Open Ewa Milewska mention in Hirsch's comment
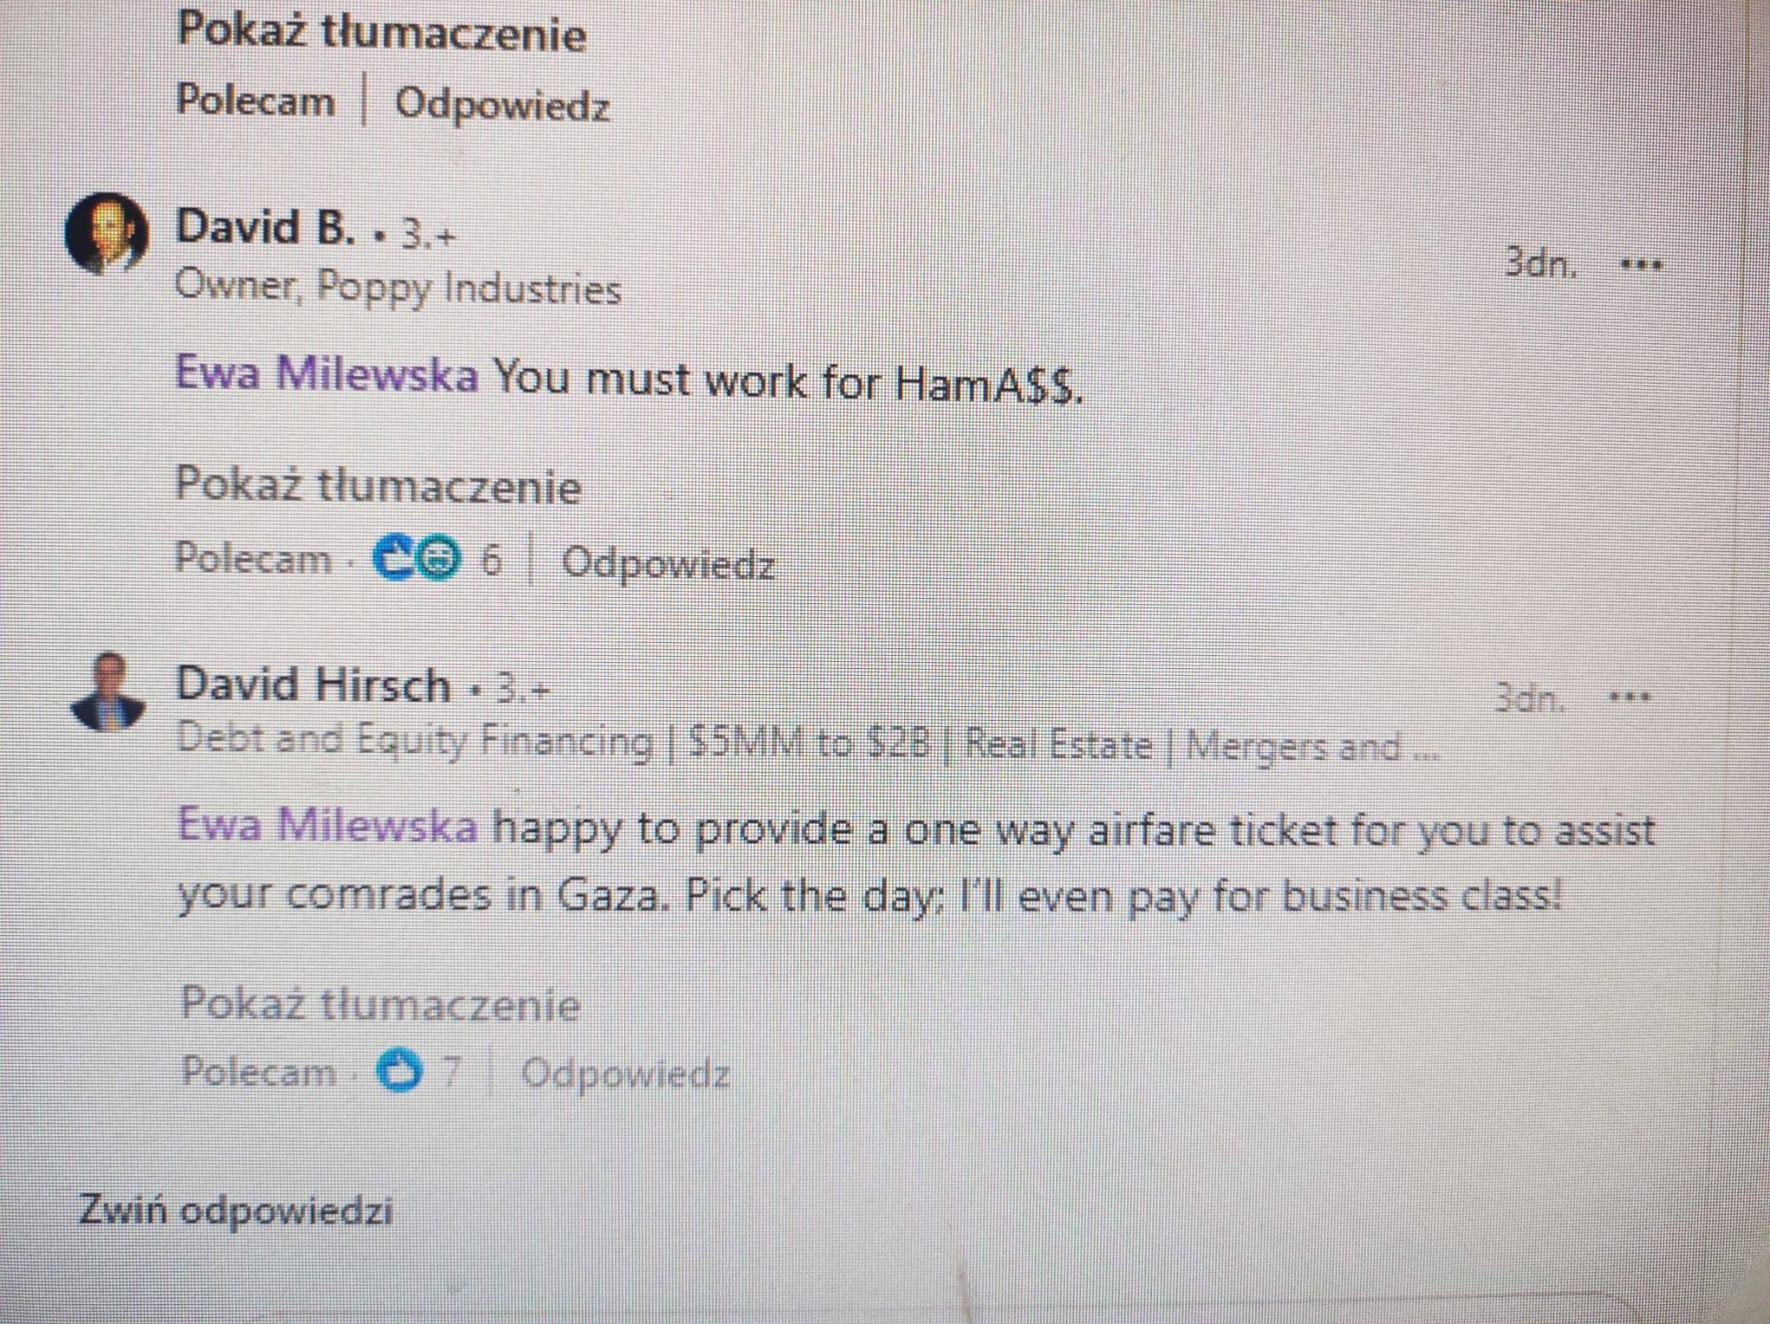 coord(328,825)
